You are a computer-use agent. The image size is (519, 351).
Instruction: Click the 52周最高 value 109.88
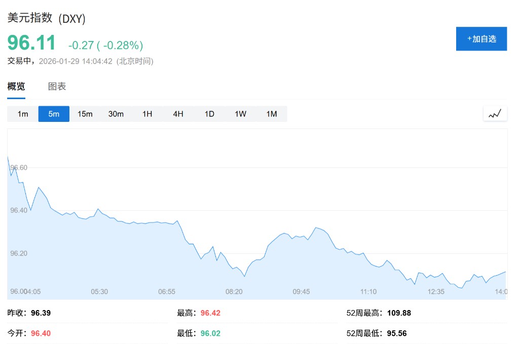click(399, 313)
